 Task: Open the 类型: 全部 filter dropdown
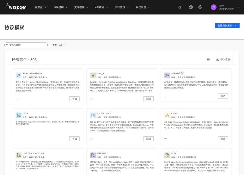[x=59, y=45]
